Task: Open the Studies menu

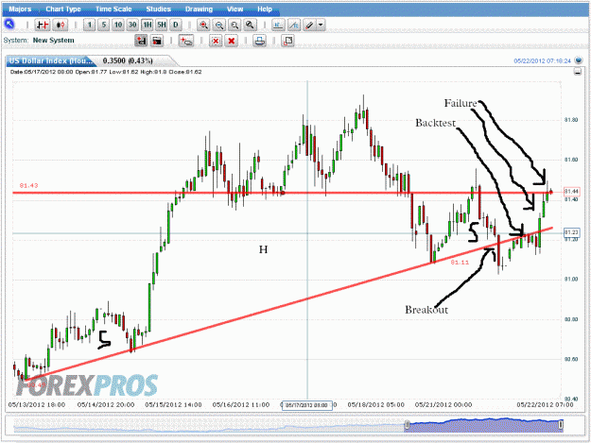Action: (x=158, y=9)
